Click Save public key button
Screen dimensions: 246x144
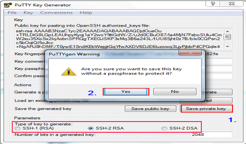click(x=150, y=109)
